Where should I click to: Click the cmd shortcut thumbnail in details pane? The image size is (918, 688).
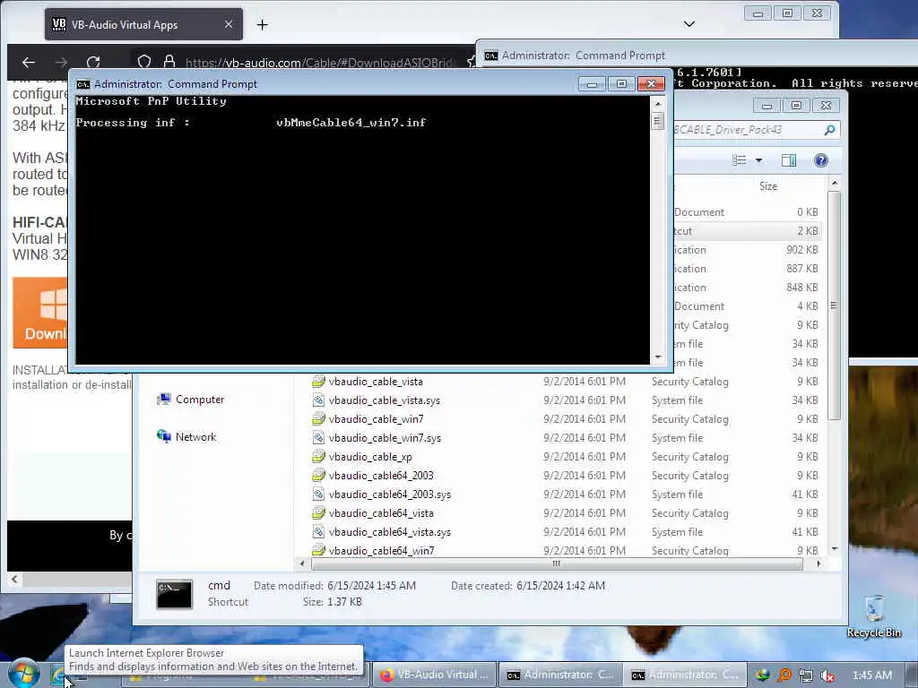pos(175,594)
